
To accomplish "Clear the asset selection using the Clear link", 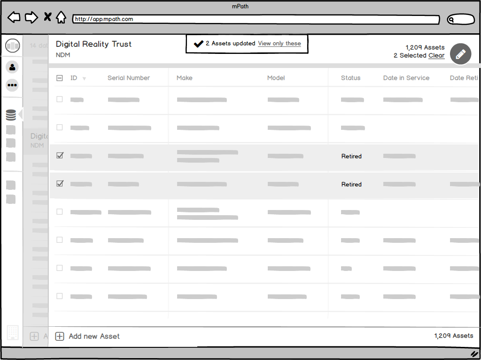I will pos(436,55).
